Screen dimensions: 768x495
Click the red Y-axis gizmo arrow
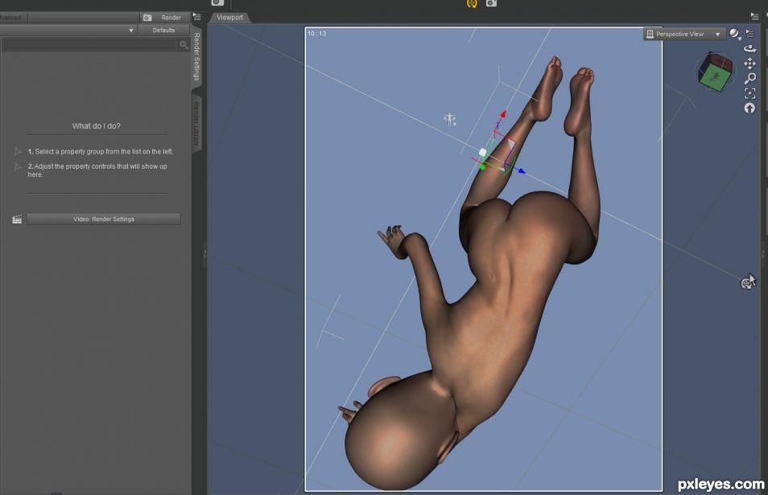click(x=502, y=114)
